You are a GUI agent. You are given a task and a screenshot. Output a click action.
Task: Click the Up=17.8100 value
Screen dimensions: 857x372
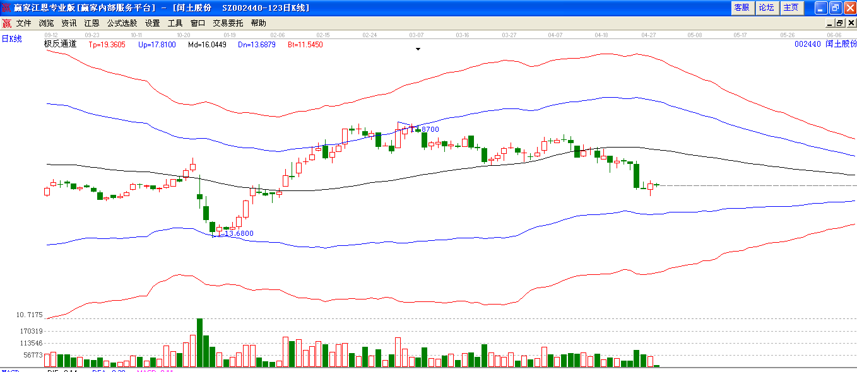[x=157, y=45]
